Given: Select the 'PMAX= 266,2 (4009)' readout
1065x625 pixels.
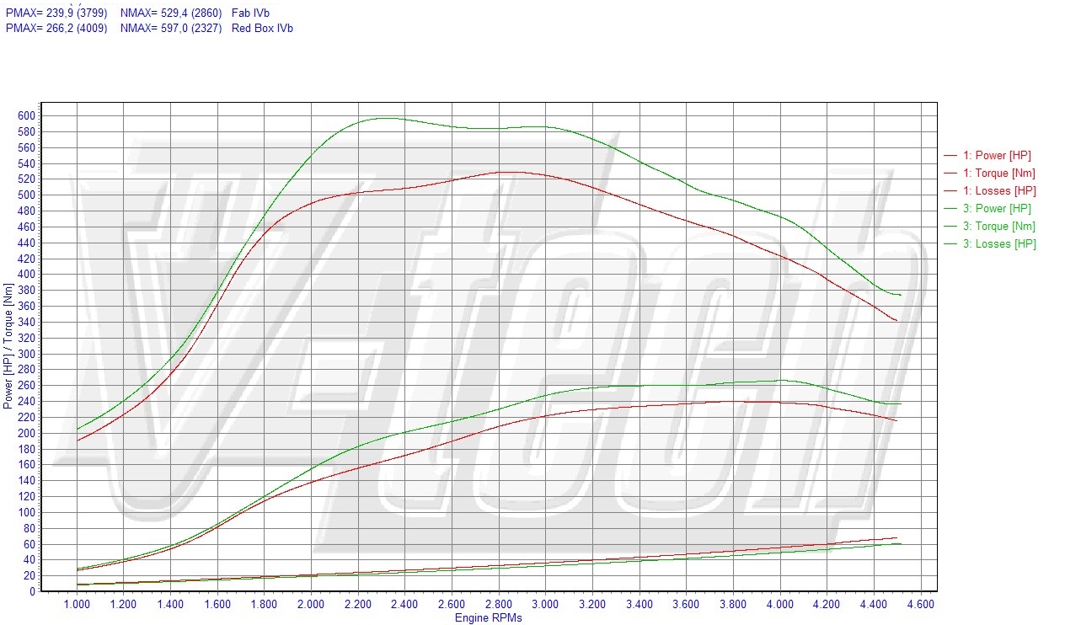Looking at the screenshot, I should 56,28.
